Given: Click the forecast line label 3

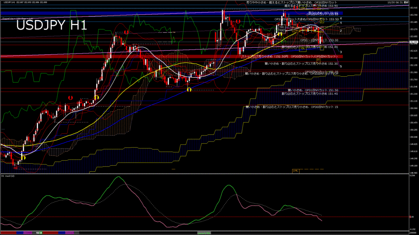Looking at the screenshot, I should [x=341, y=52].
